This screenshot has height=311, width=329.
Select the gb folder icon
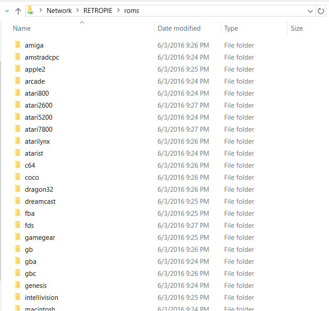pyautogui.click(x=18, y=249)
